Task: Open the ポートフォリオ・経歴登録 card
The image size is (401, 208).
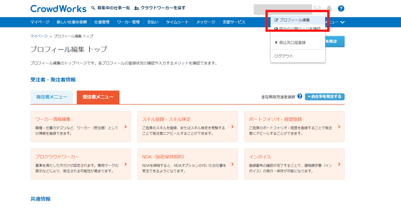Action: pyautogui.click(x=294, y=126)
